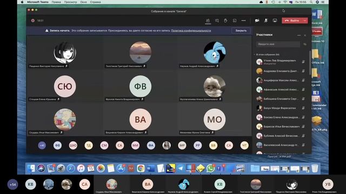Screen dimensions: 346x194
Task: Open the +41 overflow participants bubble
Action: 42,145
